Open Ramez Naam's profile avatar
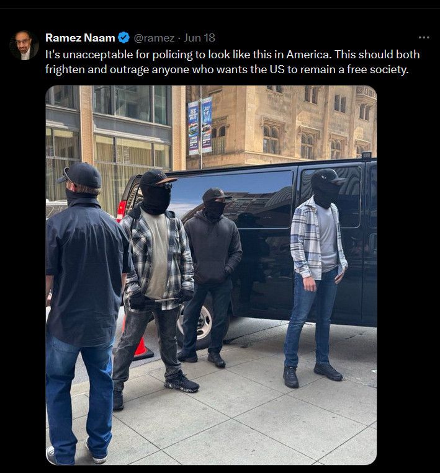 click(24, 45)
